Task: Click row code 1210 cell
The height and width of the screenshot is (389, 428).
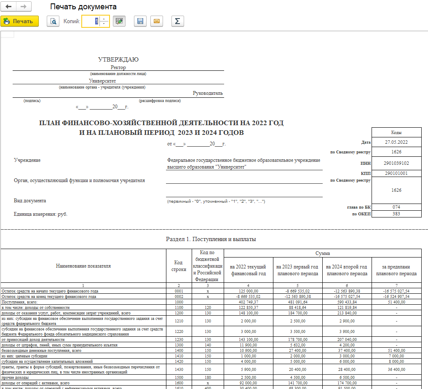Action: [x=179, y=321]
